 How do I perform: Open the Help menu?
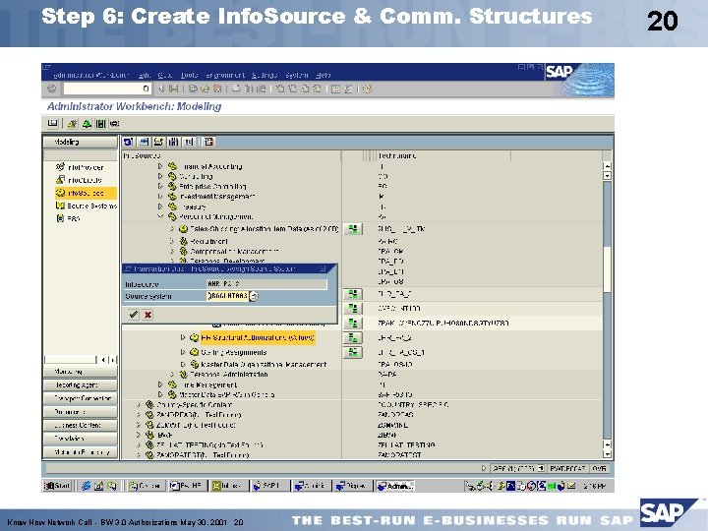point(324,75)
